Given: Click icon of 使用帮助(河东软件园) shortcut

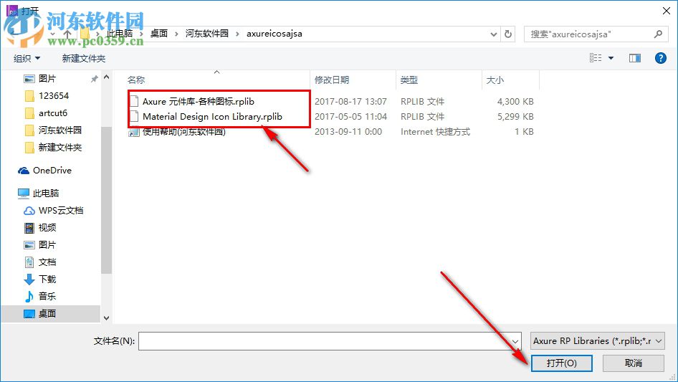Looking at the screenshot, I should pyautogui.click(x=133, y=132).
